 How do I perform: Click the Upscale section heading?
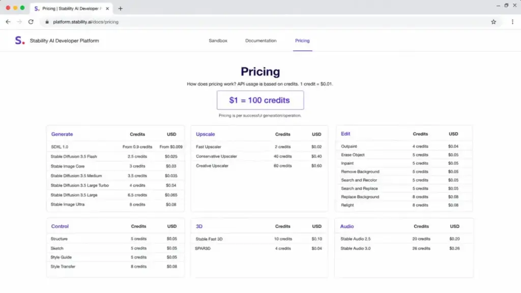(x=206, y=134)
